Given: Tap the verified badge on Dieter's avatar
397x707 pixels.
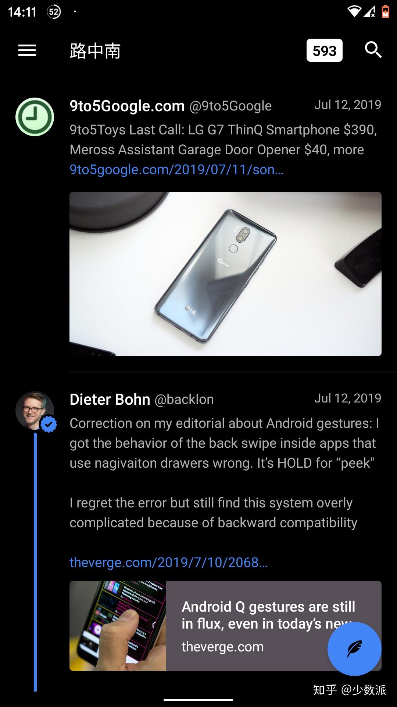Looking at the screenshot, I should (x=49, y=424).
